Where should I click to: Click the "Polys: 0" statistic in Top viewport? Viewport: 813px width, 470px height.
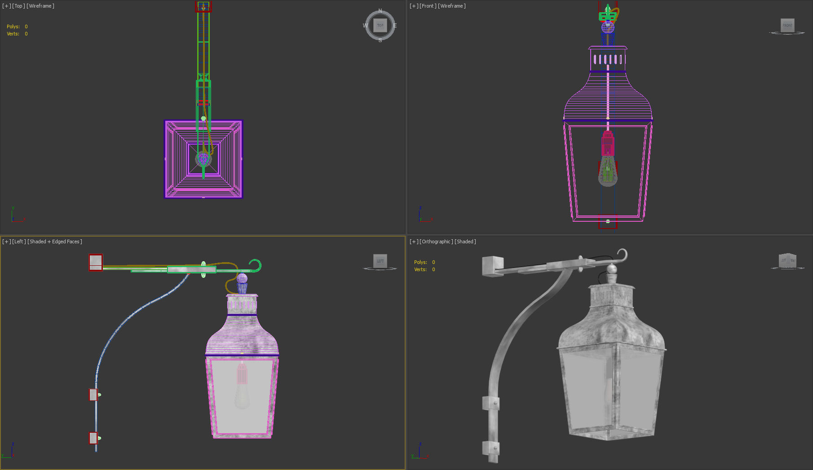tap(17, 26)
